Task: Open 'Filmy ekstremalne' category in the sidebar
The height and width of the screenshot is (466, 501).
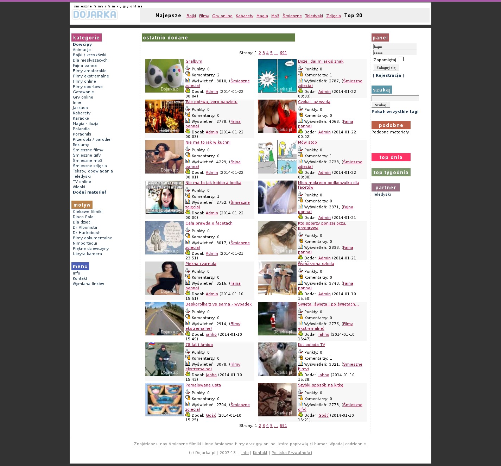Action: (x=91, y=76)
